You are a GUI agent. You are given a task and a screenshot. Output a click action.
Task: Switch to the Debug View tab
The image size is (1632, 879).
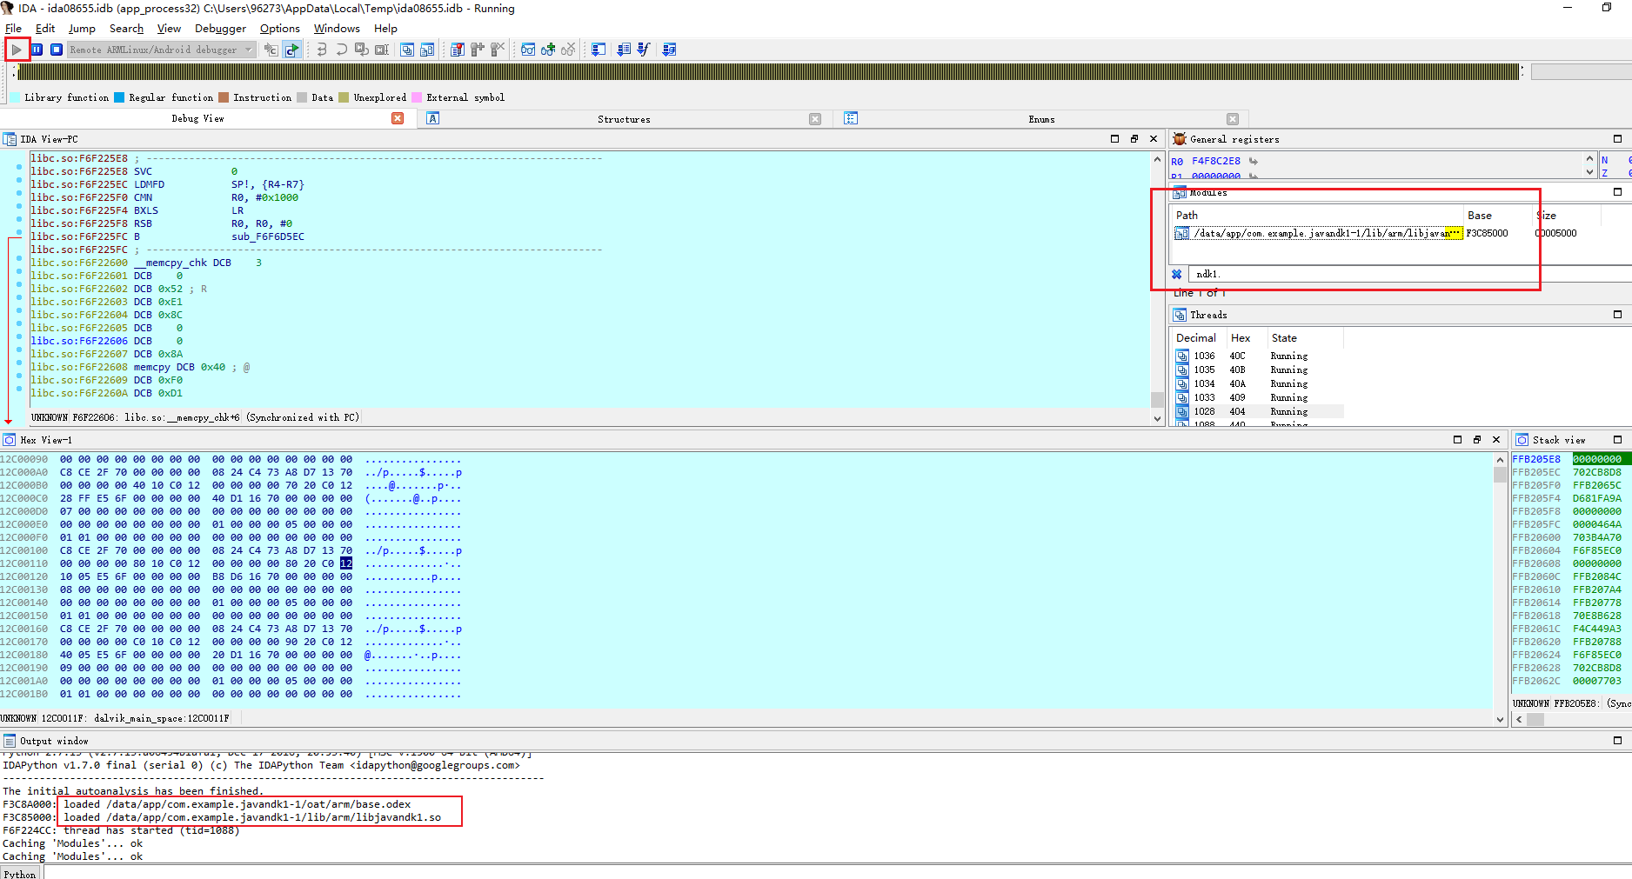[x=197, y=118]
